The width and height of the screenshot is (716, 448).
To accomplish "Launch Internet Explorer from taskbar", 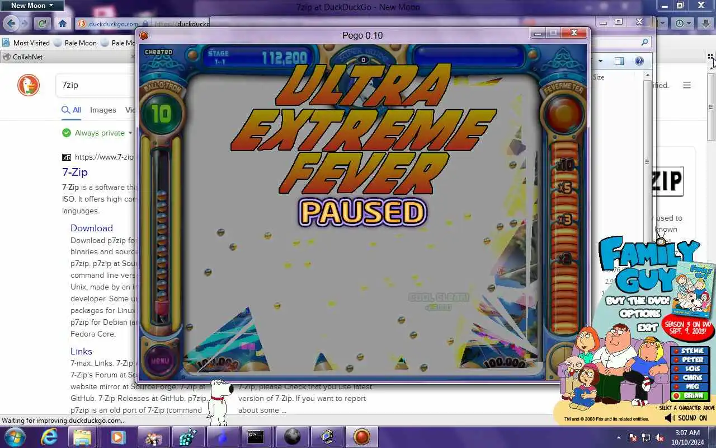I will 49,437.
